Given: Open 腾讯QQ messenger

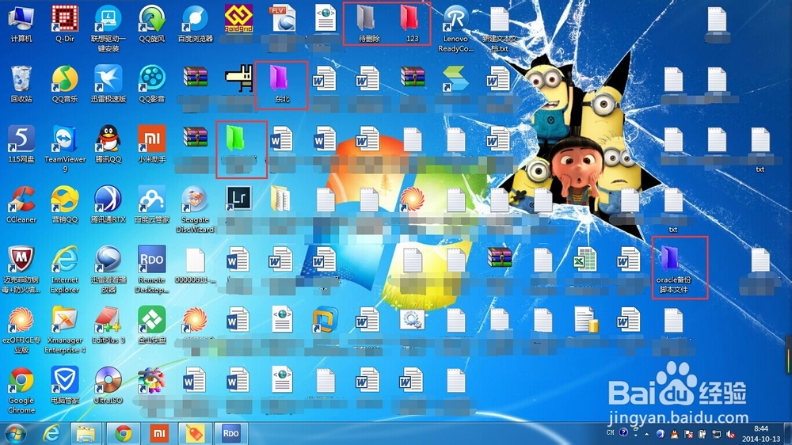Looking at the screenshot, I should (x=108, y=144).
